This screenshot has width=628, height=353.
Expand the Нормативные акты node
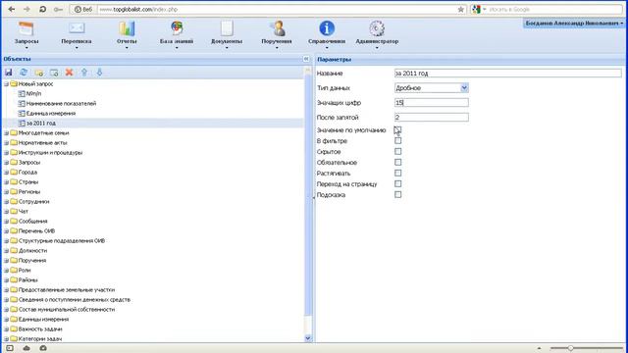[x=6, y=143]
